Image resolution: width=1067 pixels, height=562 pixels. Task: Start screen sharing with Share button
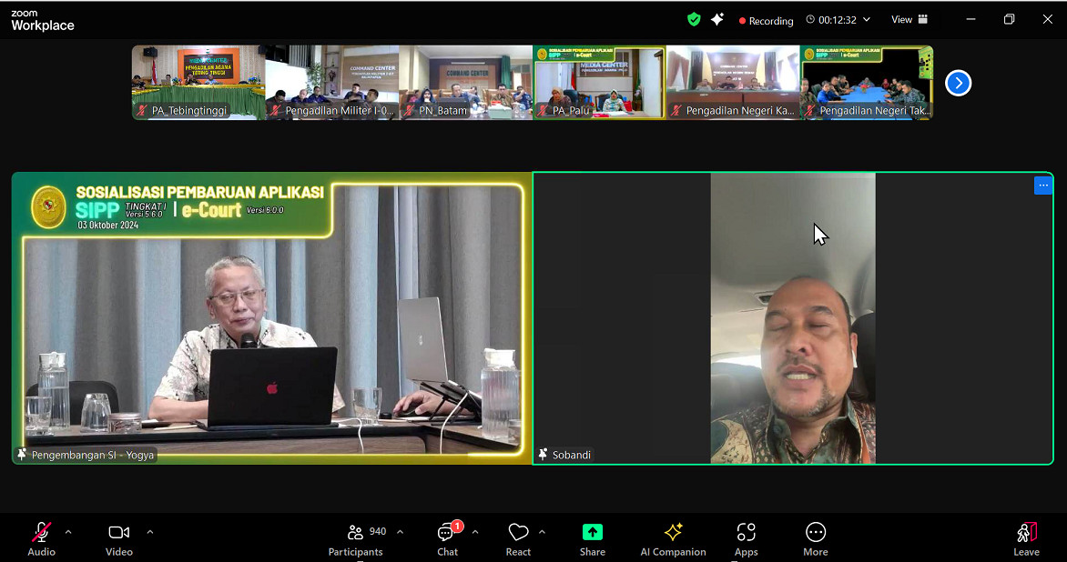point(592,537)
